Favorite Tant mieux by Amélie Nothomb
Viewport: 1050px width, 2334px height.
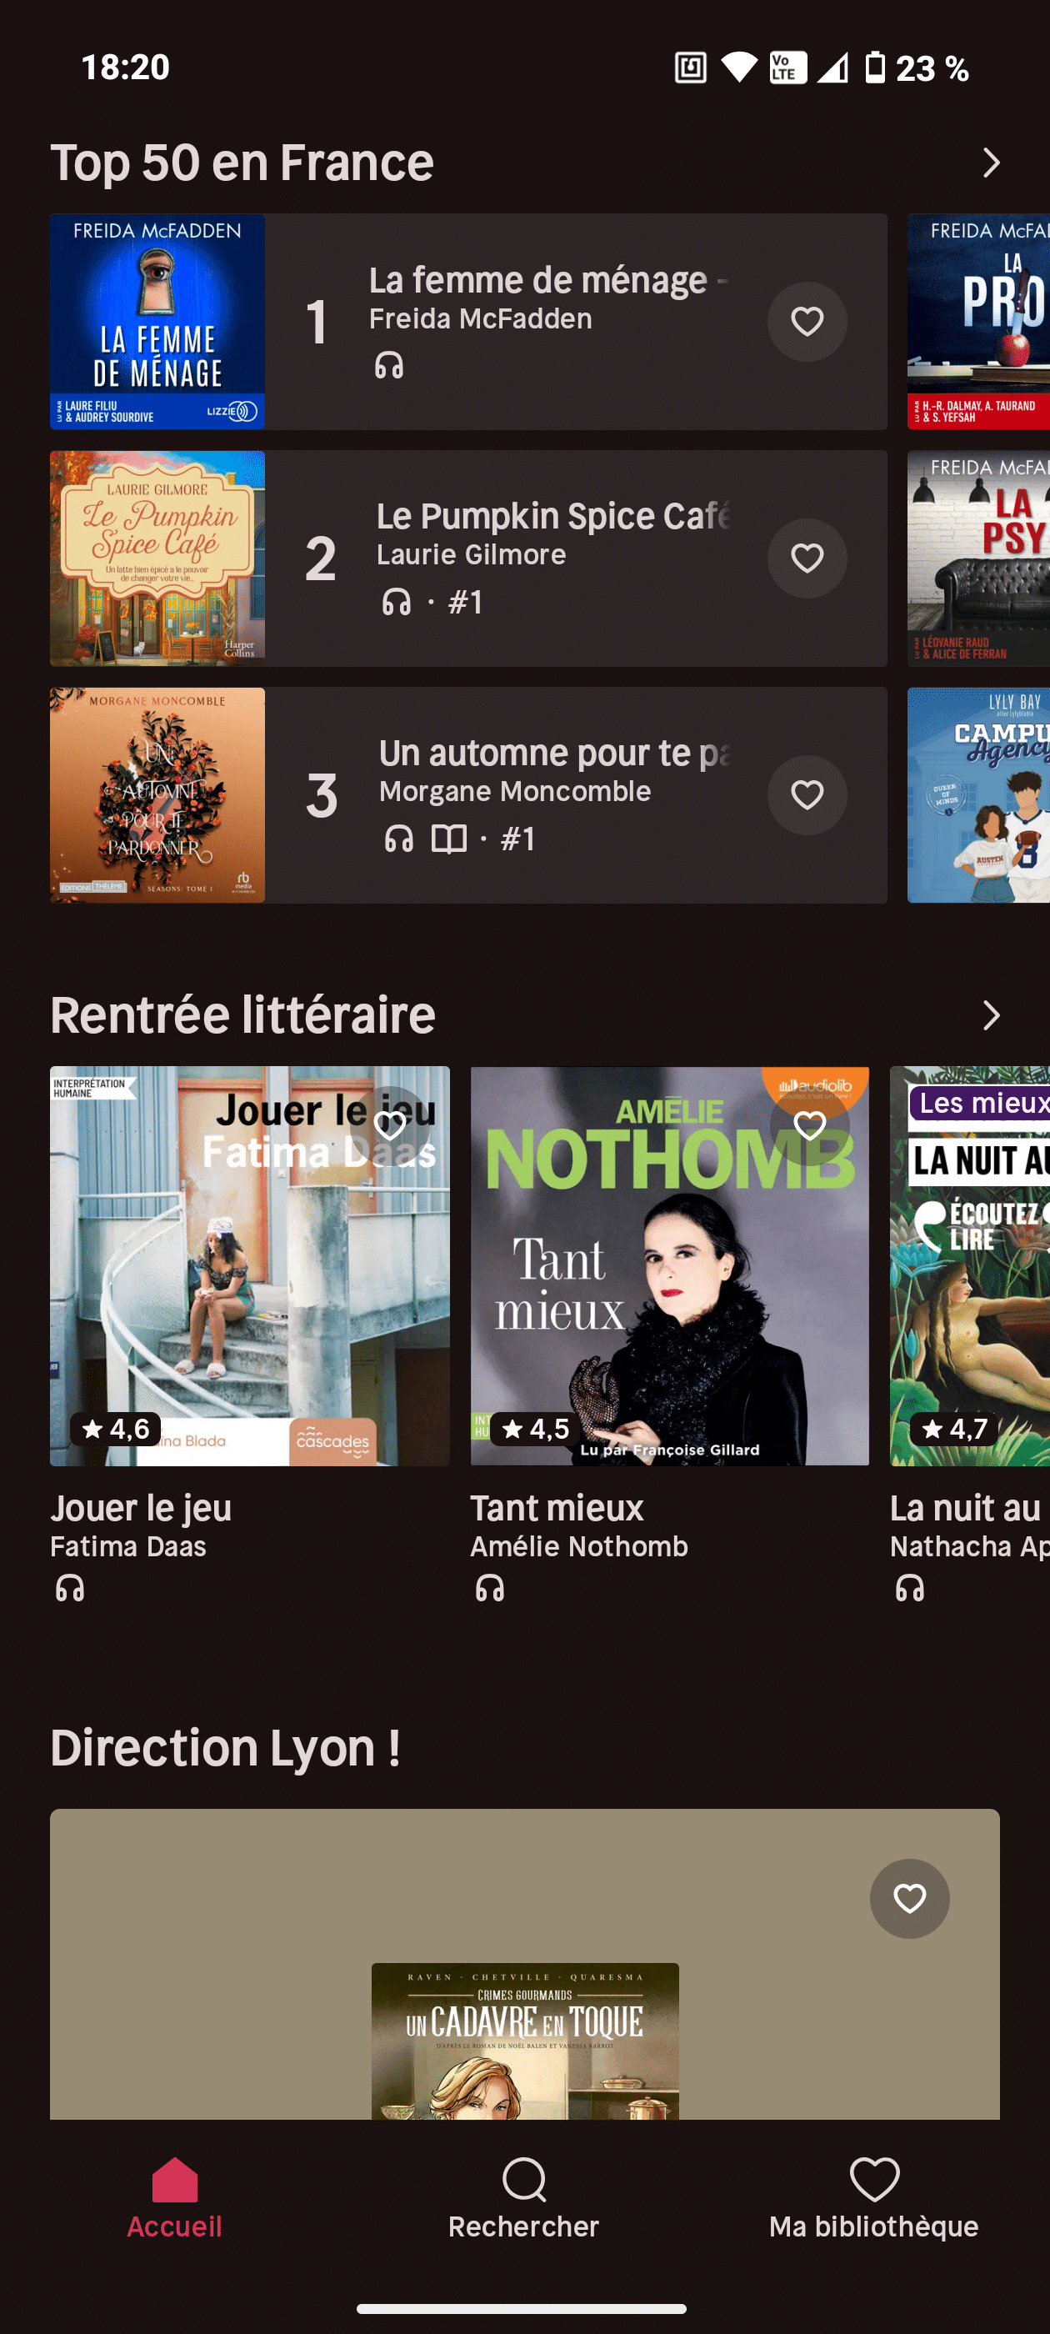pyautogui.click(x=809, y=1125)
